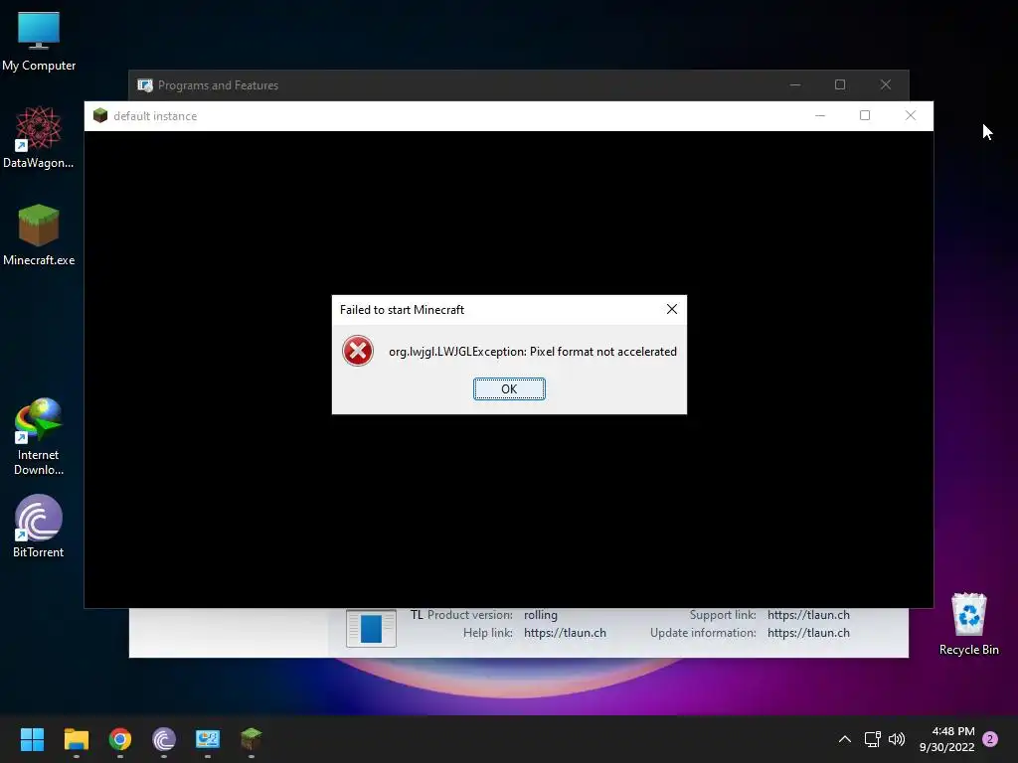The image size is (1018, 763).
Task: Click the 'Failed to start Minecraft' dialog title
Action: coord(402,310)
